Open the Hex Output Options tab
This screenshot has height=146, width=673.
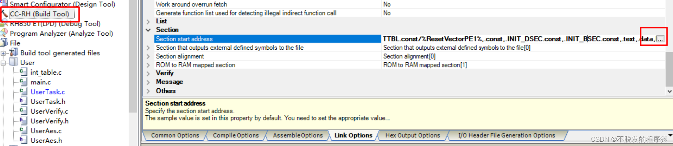click(412, 135)
